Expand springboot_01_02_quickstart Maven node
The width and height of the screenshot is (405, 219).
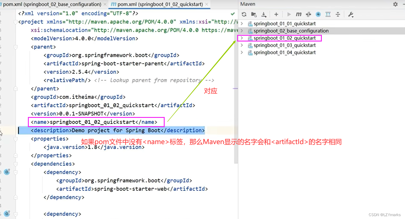coord(242,38)
